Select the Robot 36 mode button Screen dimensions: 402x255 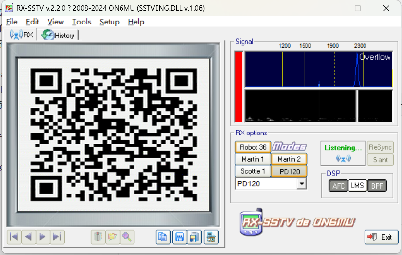pyautogui.click(x=253, y=147)
